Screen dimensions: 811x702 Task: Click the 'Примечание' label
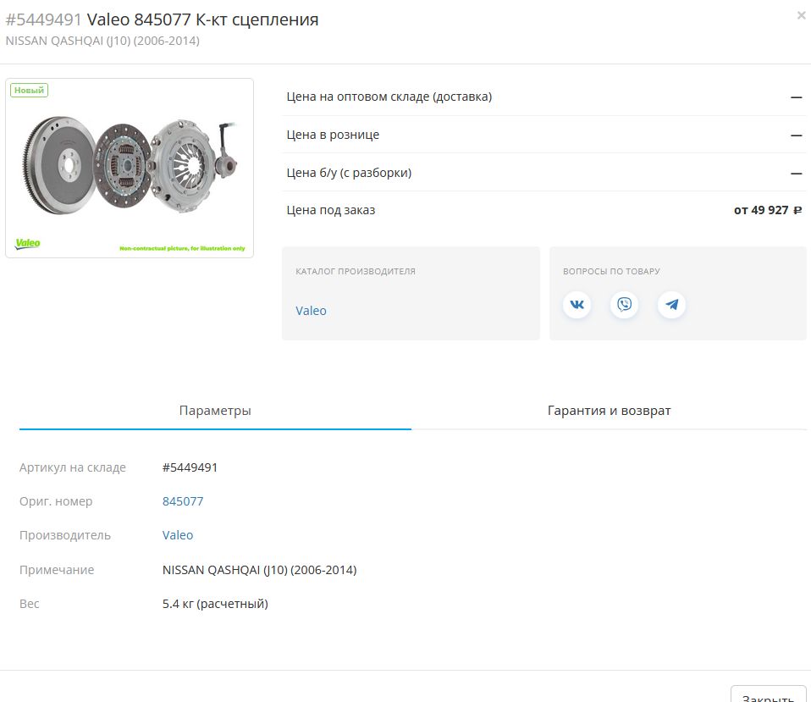click(57, 570)
